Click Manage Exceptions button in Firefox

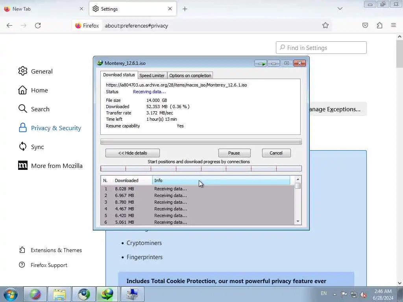[338, 109]
